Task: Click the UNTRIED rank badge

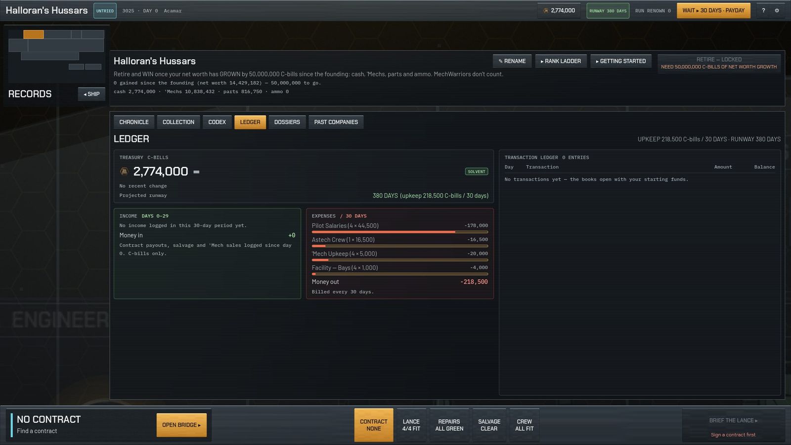Action: pyautogui.click(x=105, y=10)
